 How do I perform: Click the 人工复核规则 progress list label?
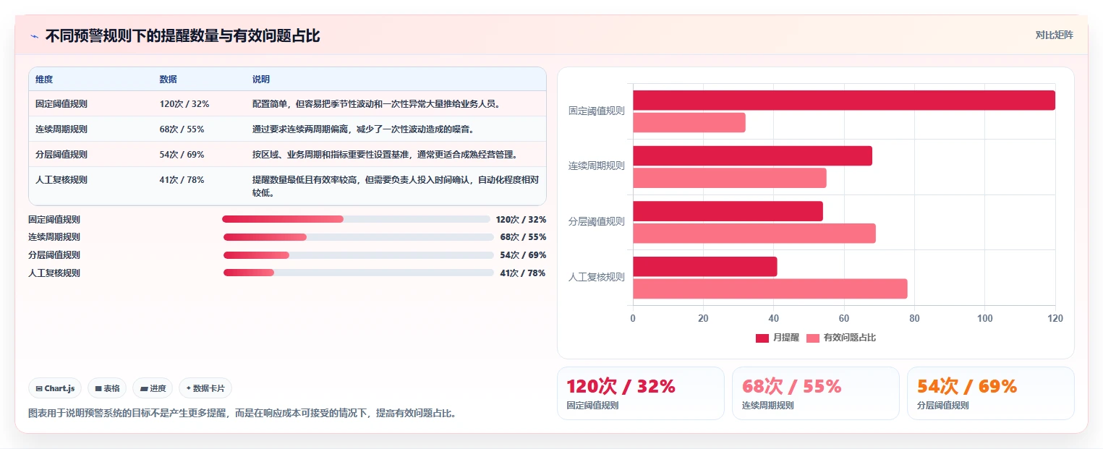(x=54, y=273)
